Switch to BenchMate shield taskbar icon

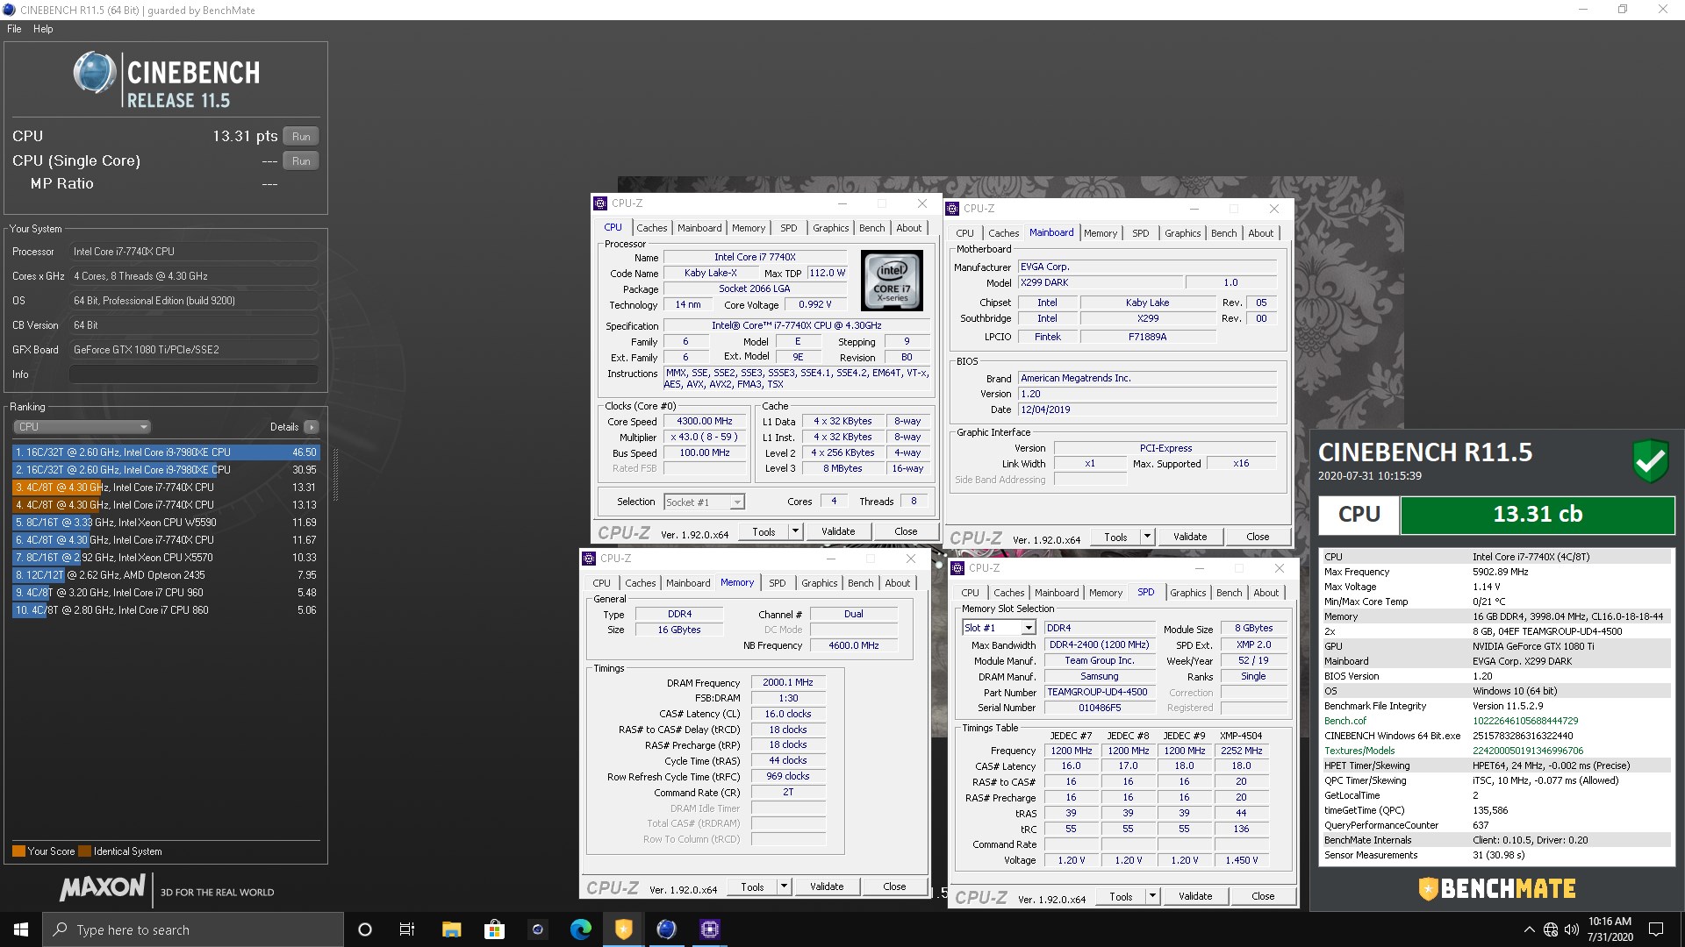(623, 929)
